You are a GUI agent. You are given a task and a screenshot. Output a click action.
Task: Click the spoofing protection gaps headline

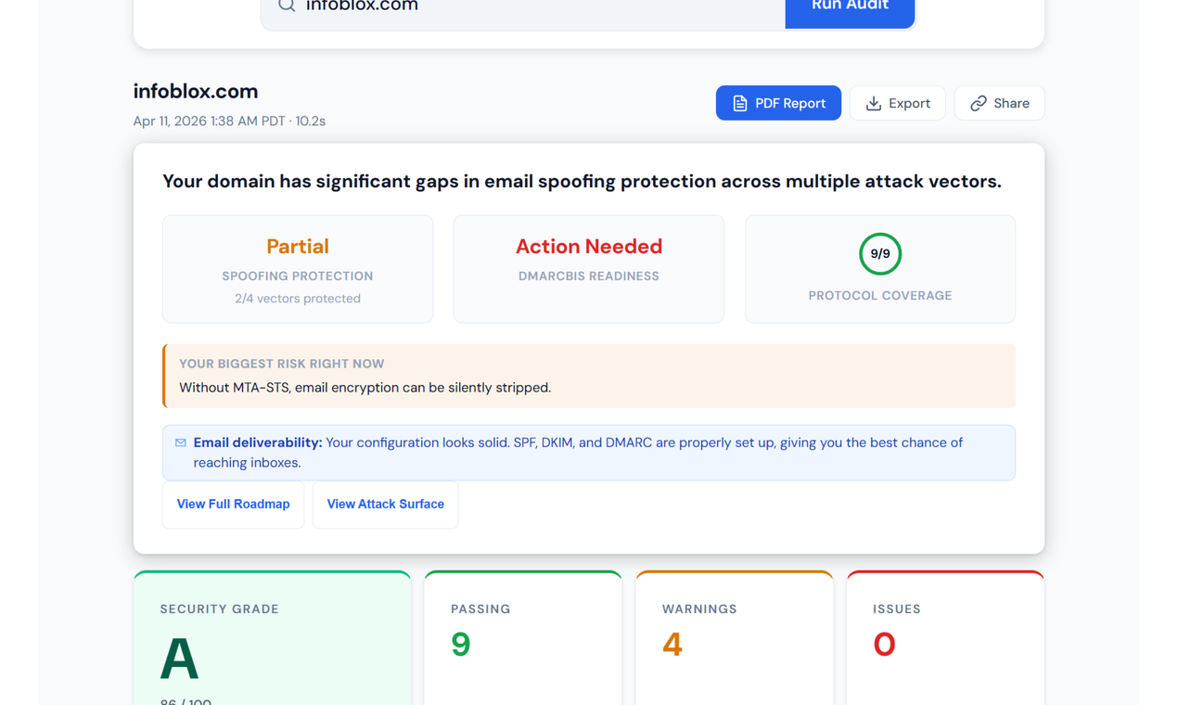click(582, 182)
